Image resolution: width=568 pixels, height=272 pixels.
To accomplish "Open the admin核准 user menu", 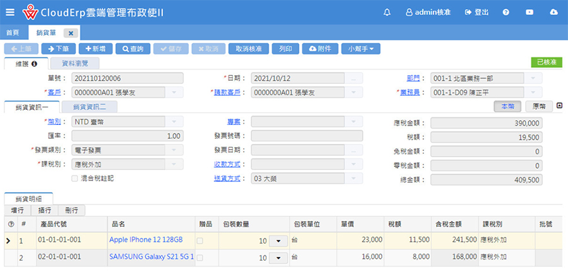I will pos(428,13).
